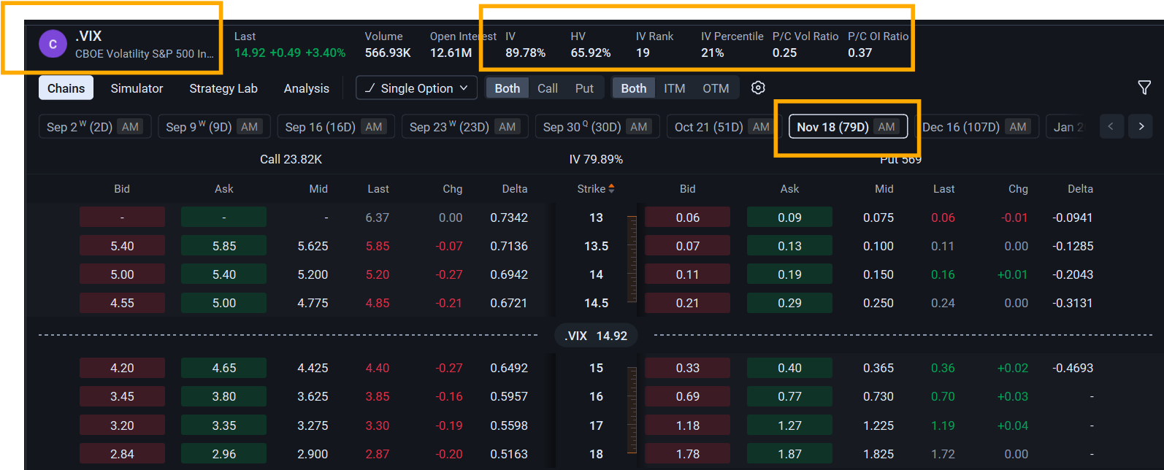Click the purple .VIX symbol logo

tap(53, 45)
